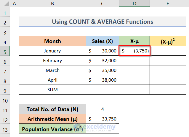Click the Month header cell
The image size is (189, 137).
(x=52, y=41)
